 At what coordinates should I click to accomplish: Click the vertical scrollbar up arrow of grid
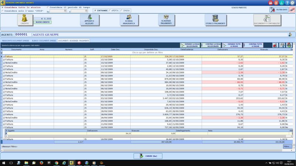(294, 44)
